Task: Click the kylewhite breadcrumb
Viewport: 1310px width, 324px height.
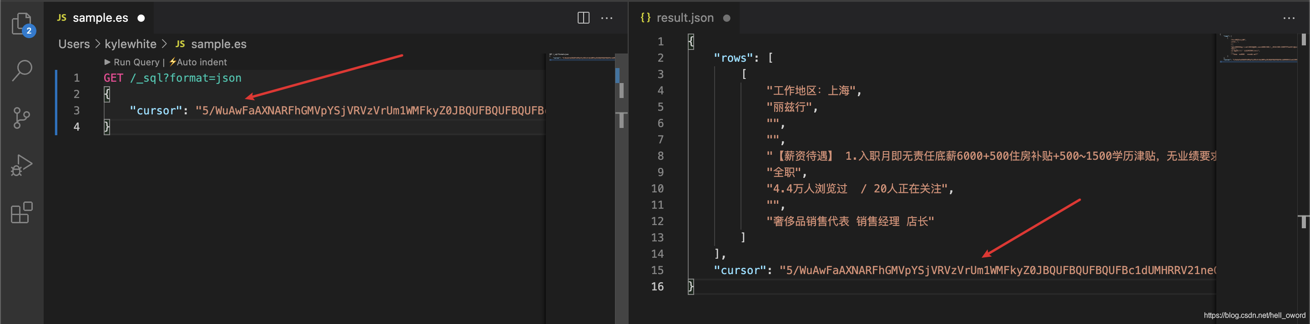Action: click(x=130, y=44)
